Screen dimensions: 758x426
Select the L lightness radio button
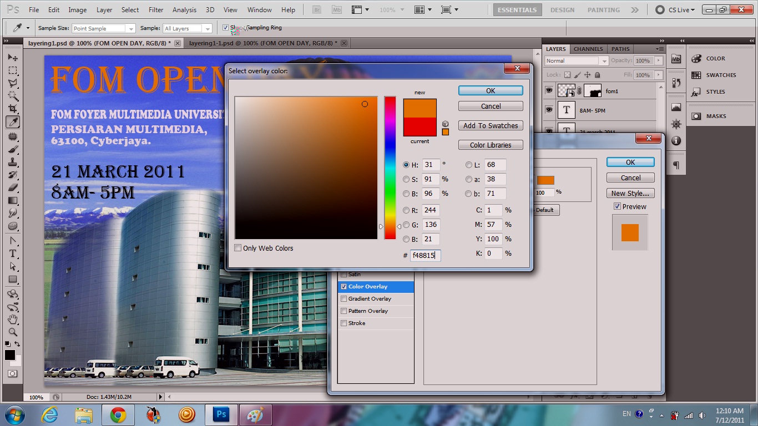pos(469,165)
